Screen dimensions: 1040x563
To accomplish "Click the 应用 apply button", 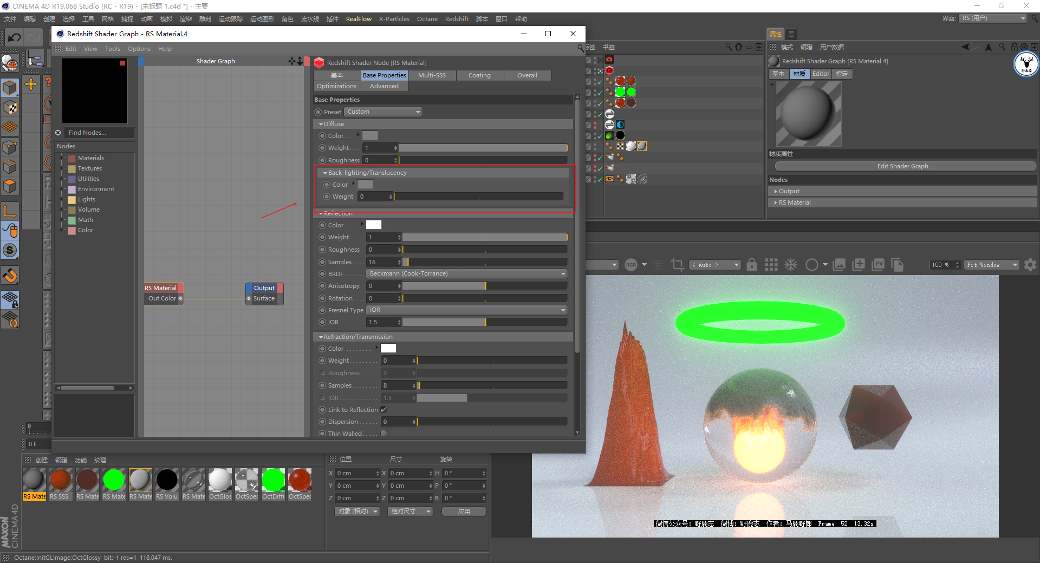I will tap(464, 512).
